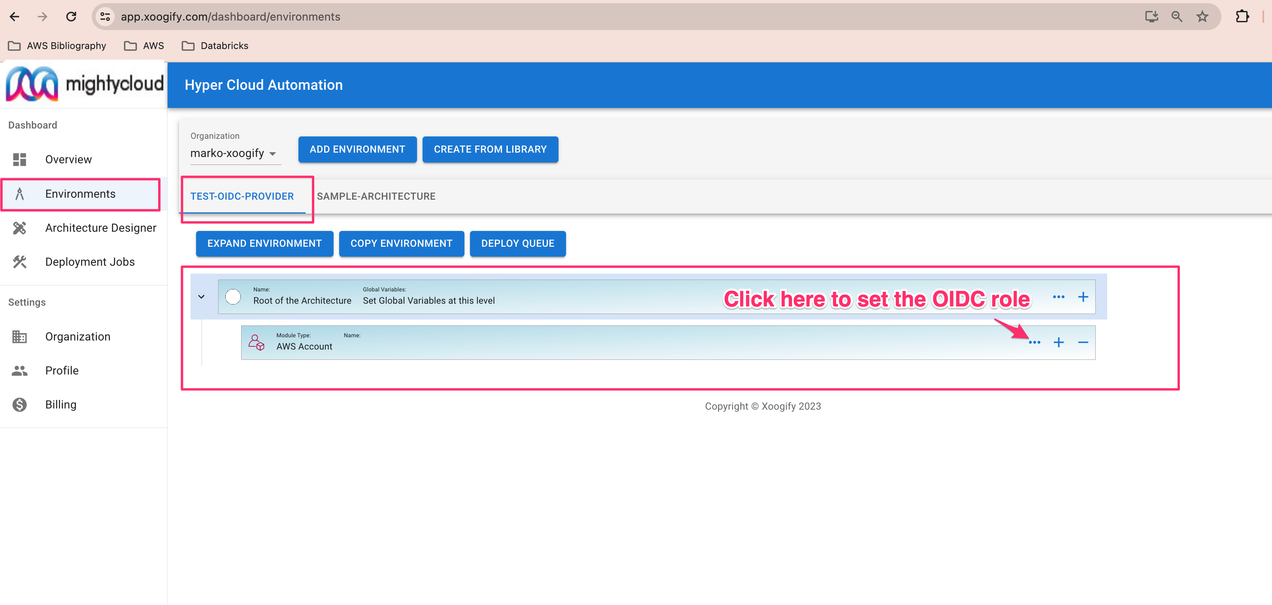Screen dimensions: 1272x605
Task: Open the three-dot menu on Root of the Architecture
Action: point(1059,296)
